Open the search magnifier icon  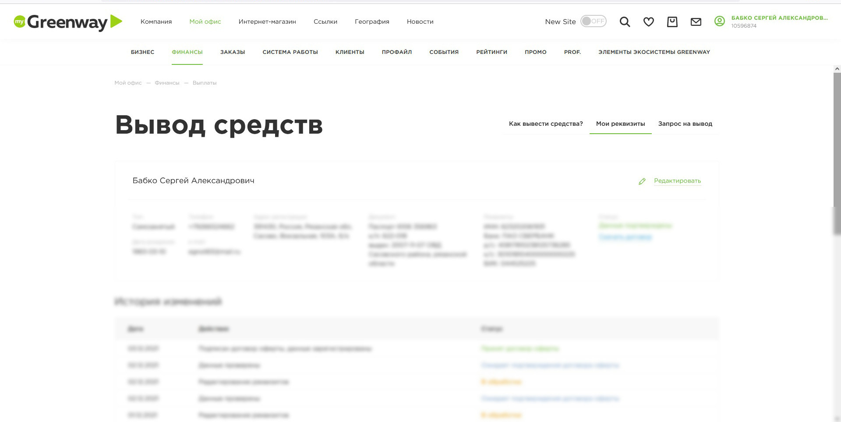[624, 21]
